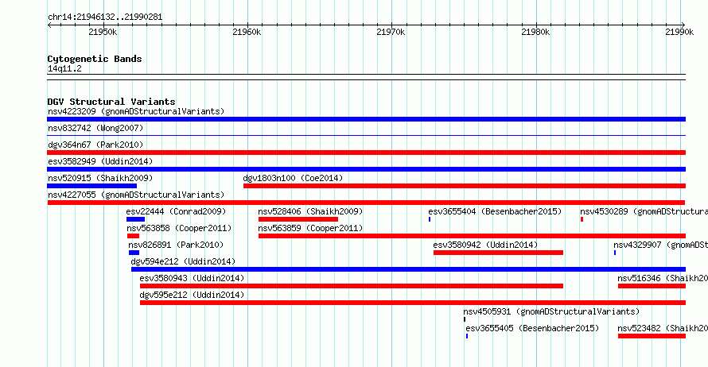Image resolution: width=708 pixels, height=367 pixels.
Task: Open the nsv528406 (Shaikh2009) label
Action: coord(310,211)
